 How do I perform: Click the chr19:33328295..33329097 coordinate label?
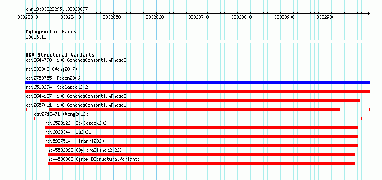point(57,9)
